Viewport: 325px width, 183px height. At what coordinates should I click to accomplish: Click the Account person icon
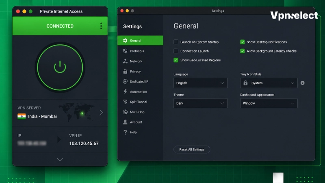125,122
